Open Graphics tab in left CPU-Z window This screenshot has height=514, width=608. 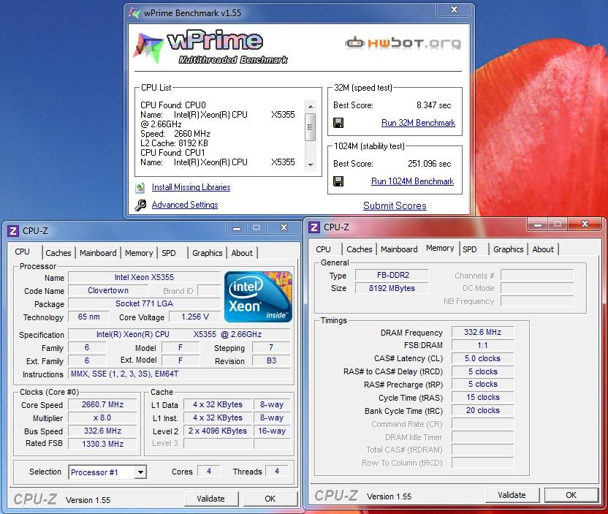click(x=208, y=253)
